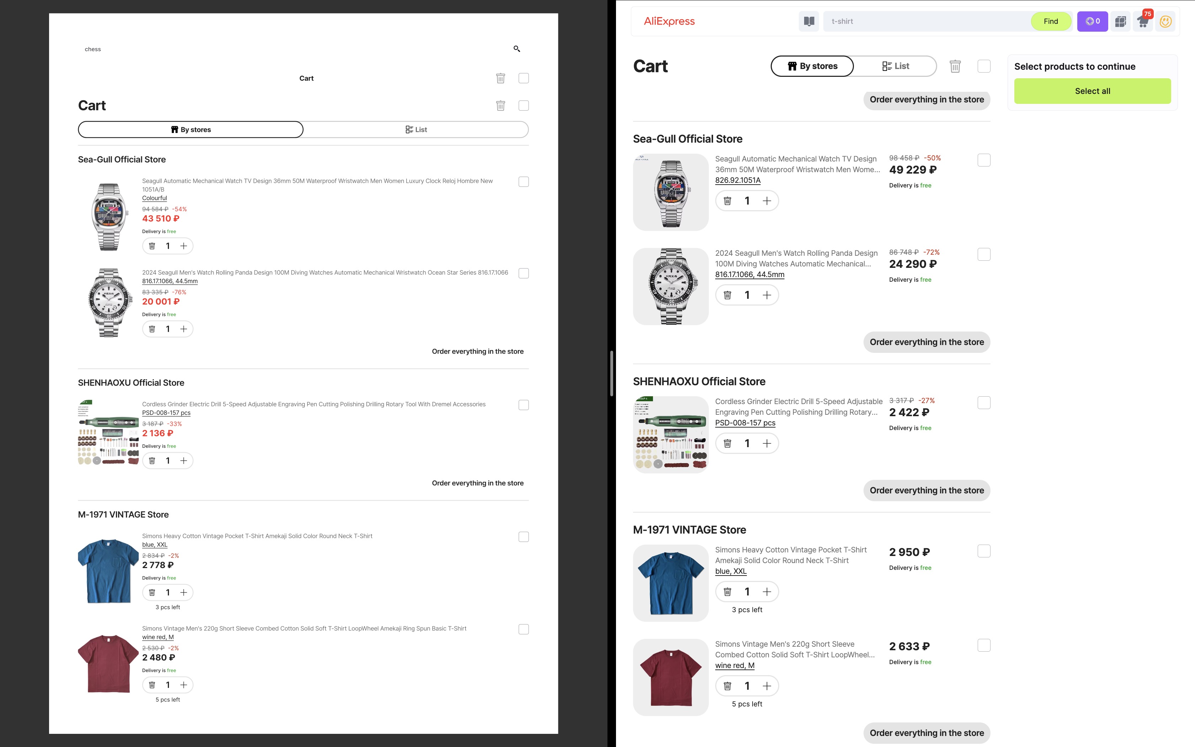Remove 2 950 ₽ blue T-shirt via trash
The width and height of the screenshot is (1195, 747).
[727, 591]
